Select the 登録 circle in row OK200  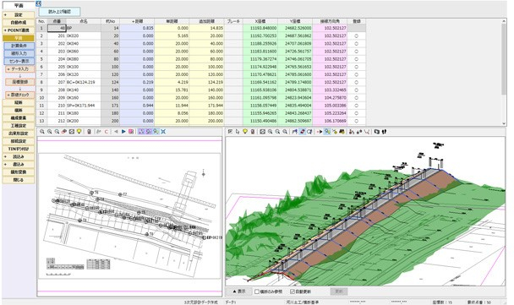(356, 121)
